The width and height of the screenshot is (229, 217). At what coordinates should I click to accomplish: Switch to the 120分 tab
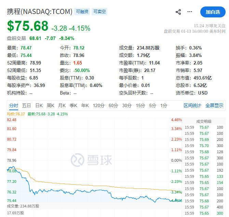pyautogui.click(x=98, y=105)
